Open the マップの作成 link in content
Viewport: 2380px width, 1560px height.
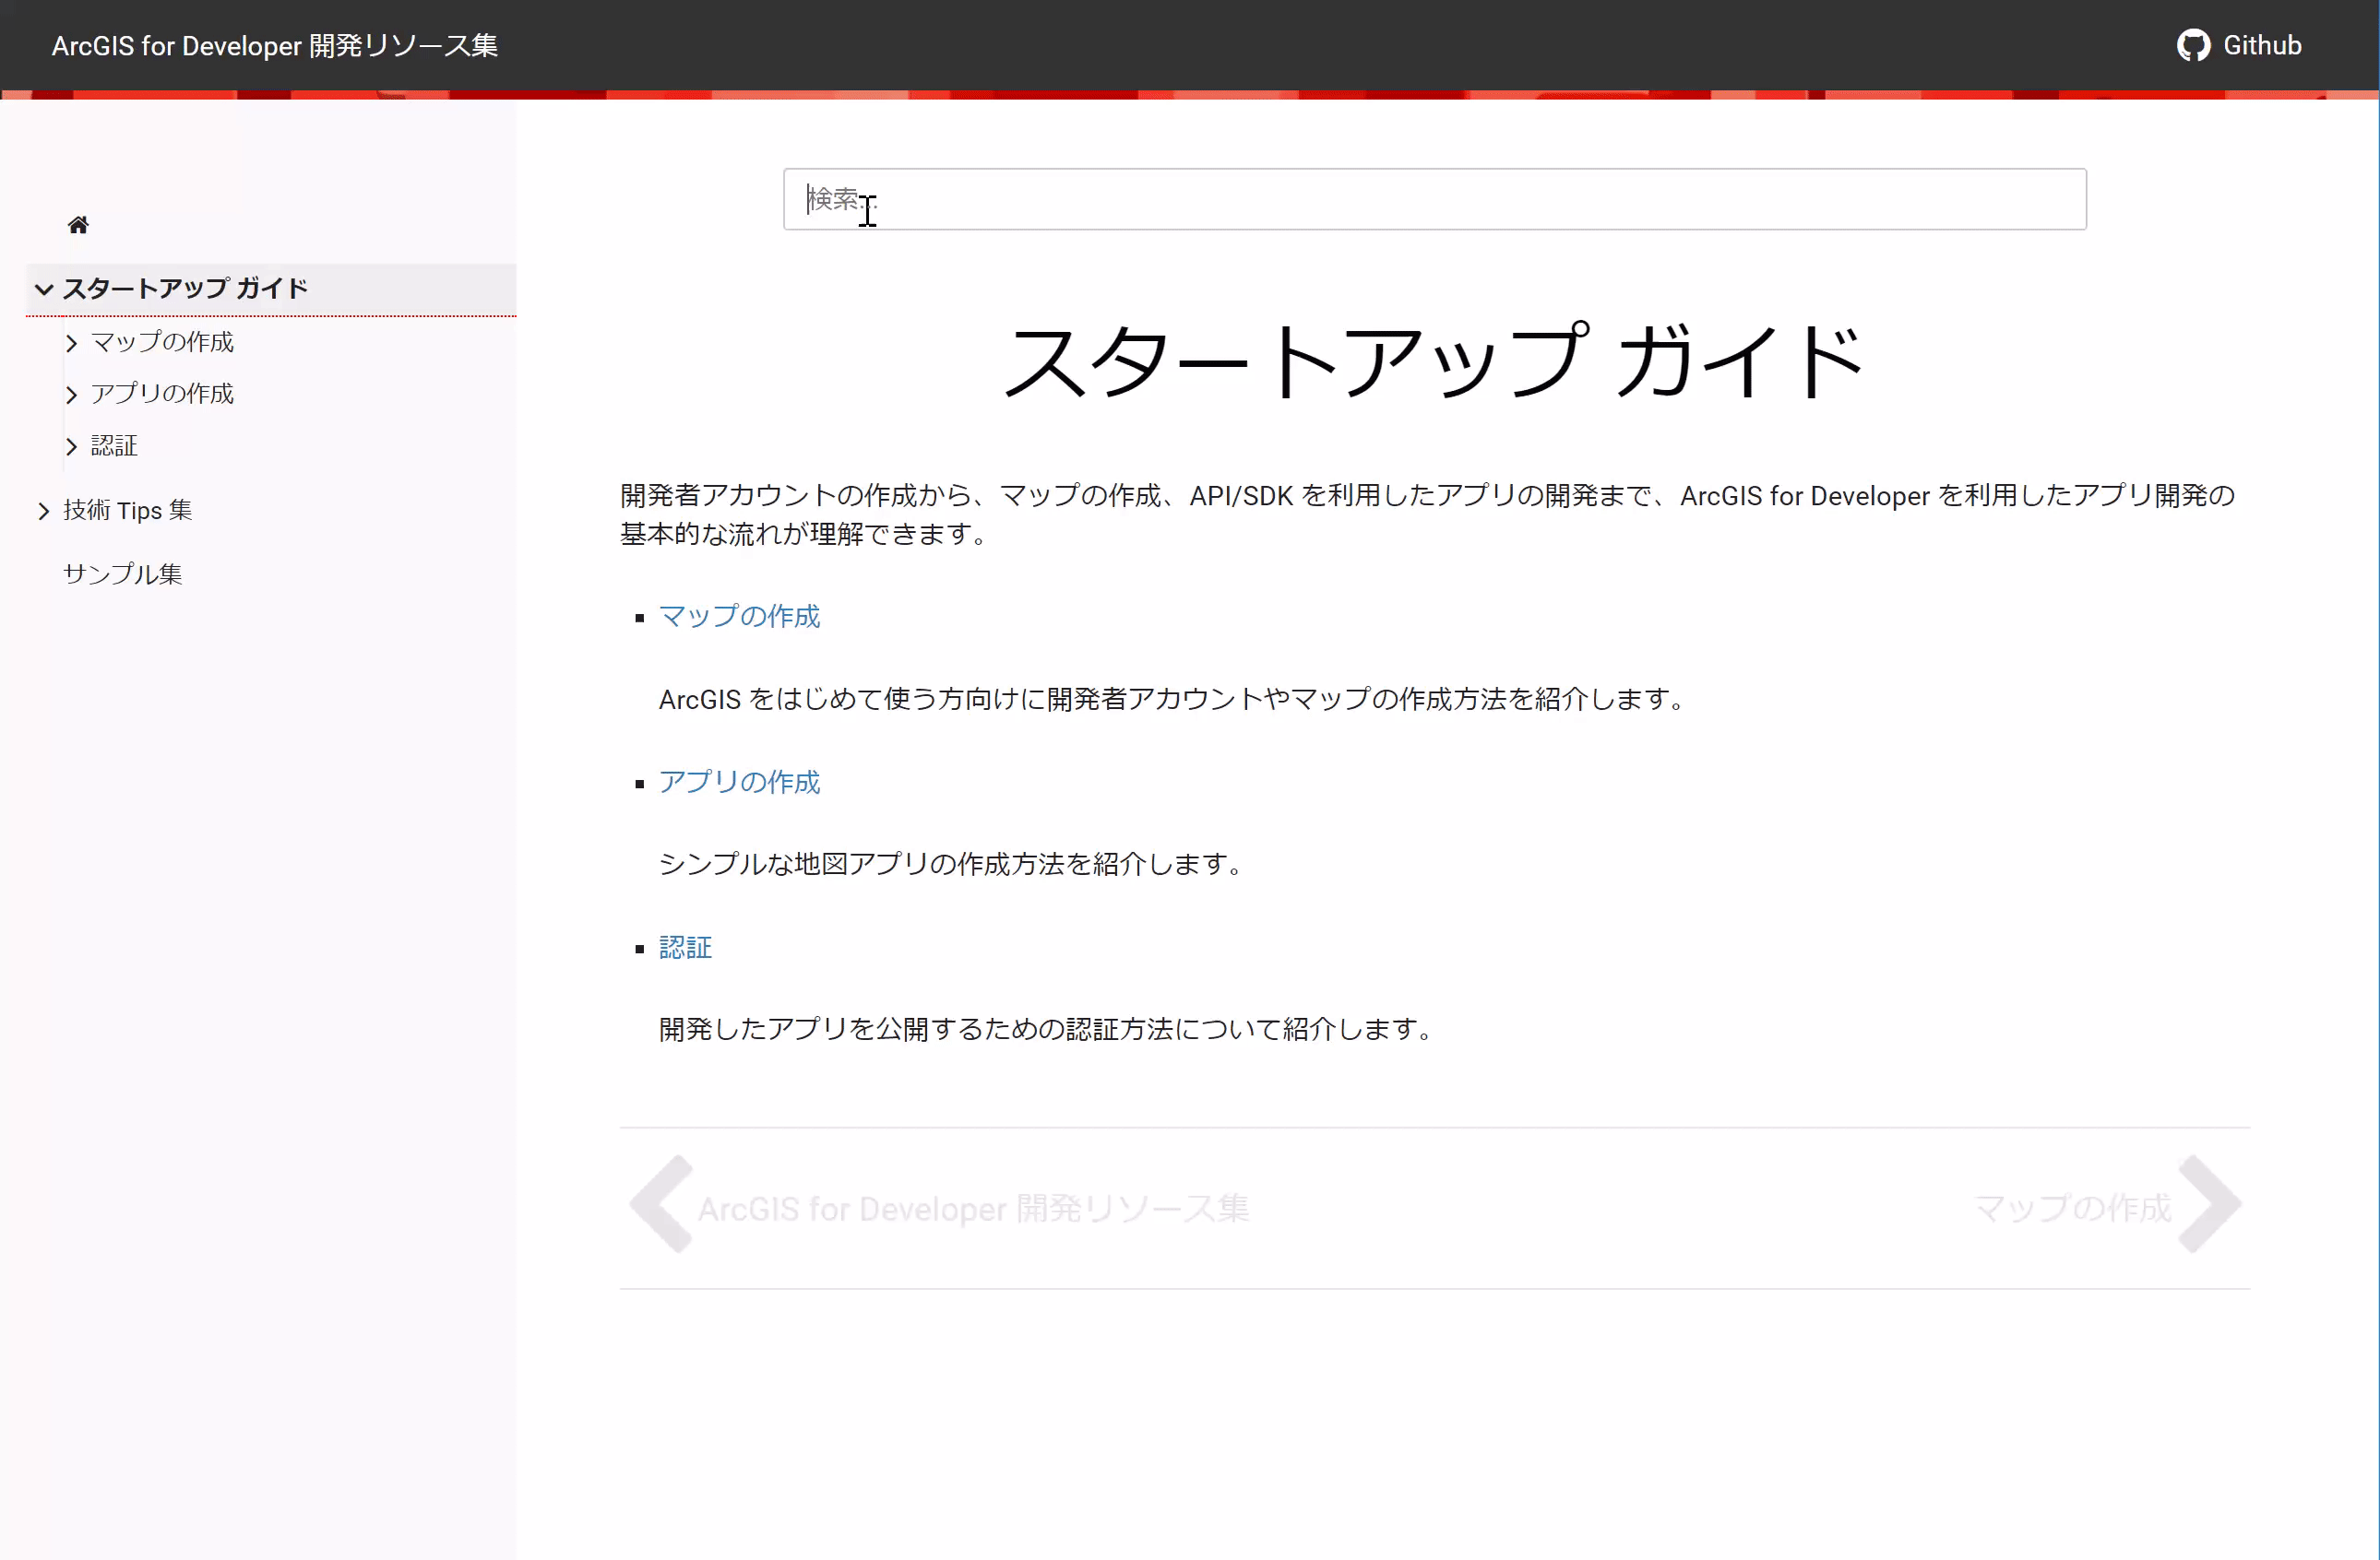pyautogui.click(x=739, y=616)
